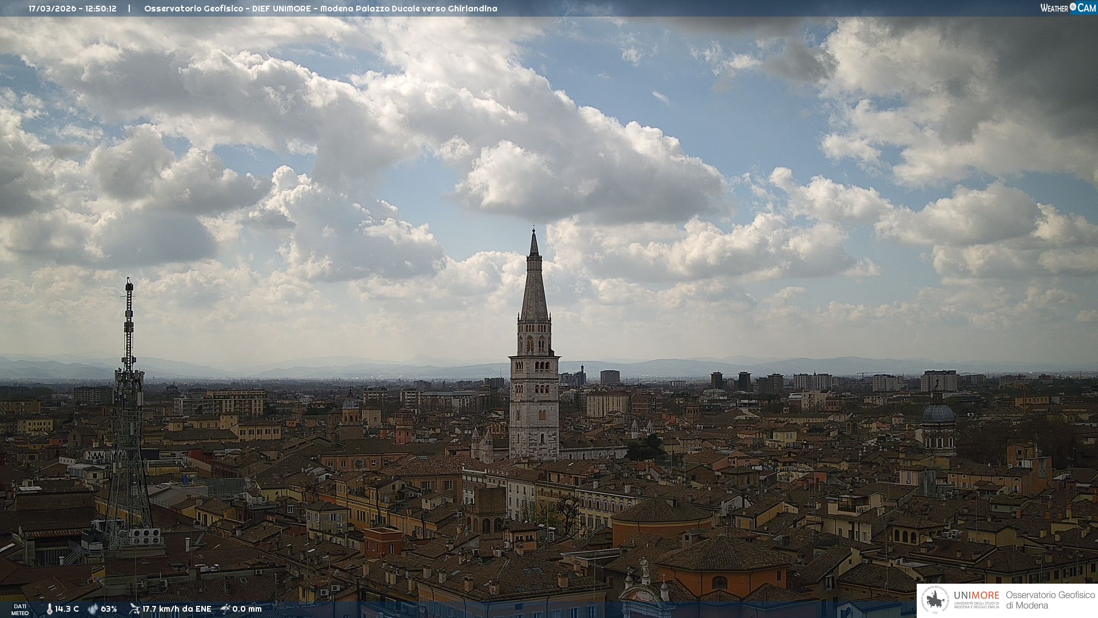Click the blue church dome on right
Screen dimensions: 1098x618
[x=938, y=413]
